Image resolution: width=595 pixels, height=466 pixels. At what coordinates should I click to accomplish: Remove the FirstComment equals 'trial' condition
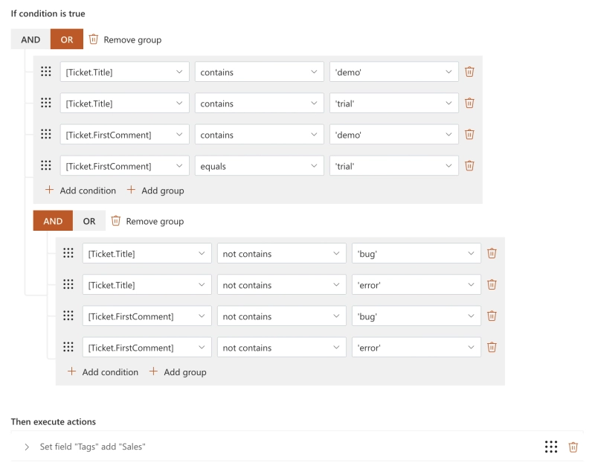click(469, 165)
